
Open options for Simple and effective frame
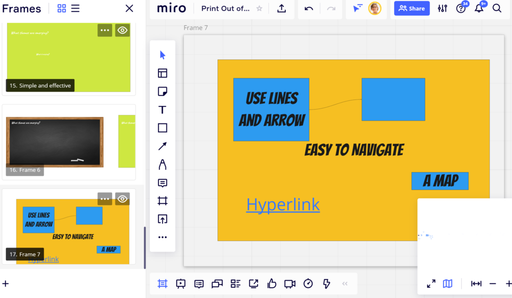pos(105,30)
